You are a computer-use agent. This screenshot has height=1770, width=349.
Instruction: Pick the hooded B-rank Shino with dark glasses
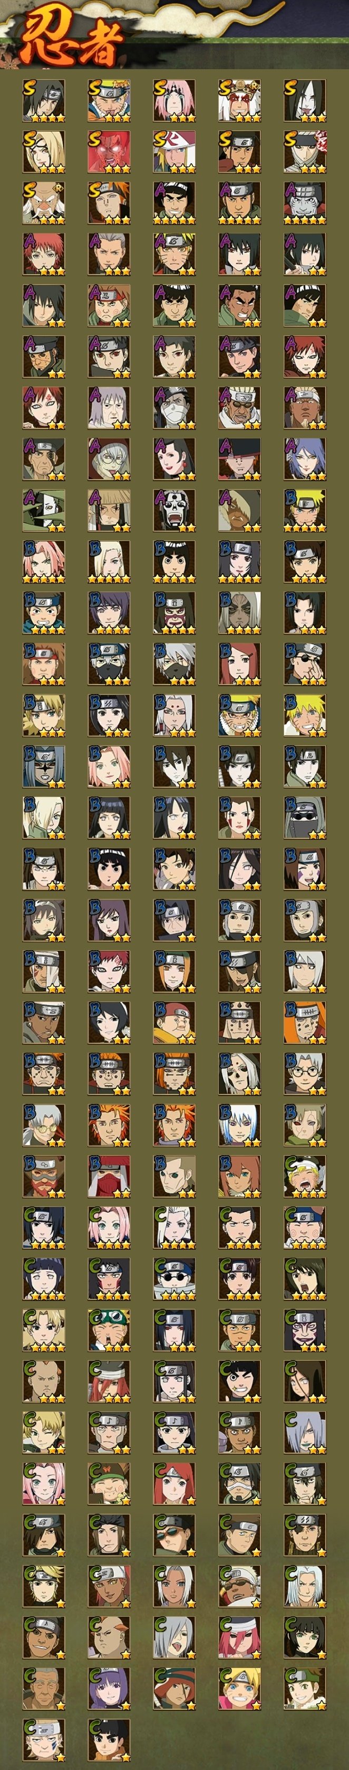(305, 818)
